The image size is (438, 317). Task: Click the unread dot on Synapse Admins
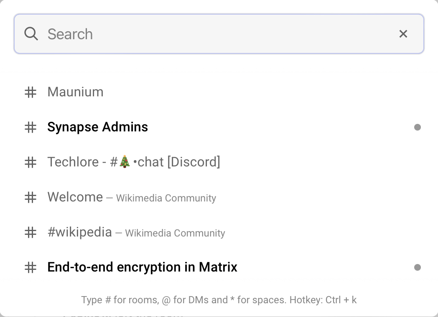click(x=417, y=127)
